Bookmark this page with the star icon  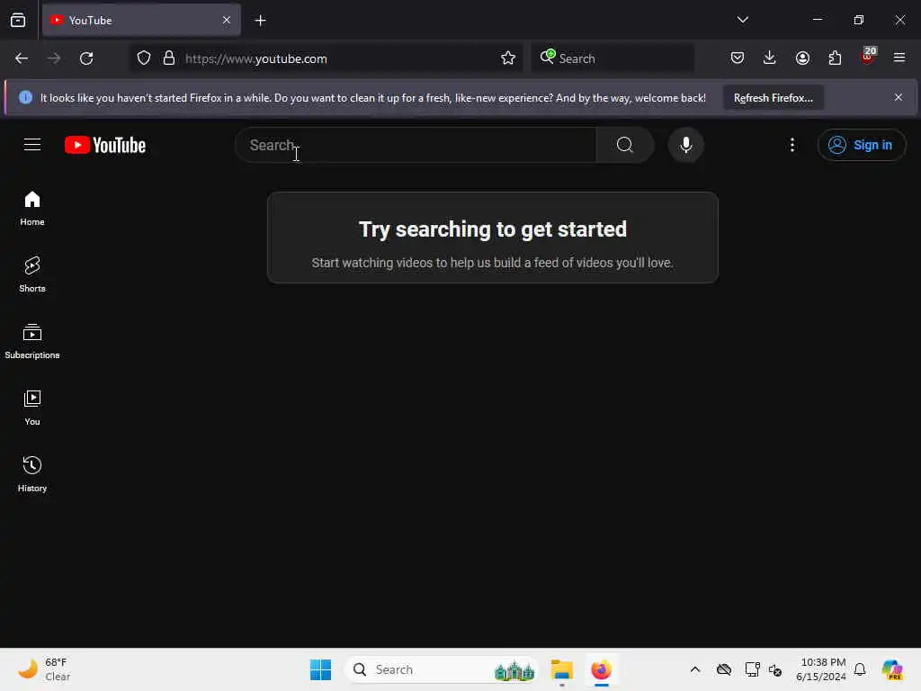click(508, 58)
